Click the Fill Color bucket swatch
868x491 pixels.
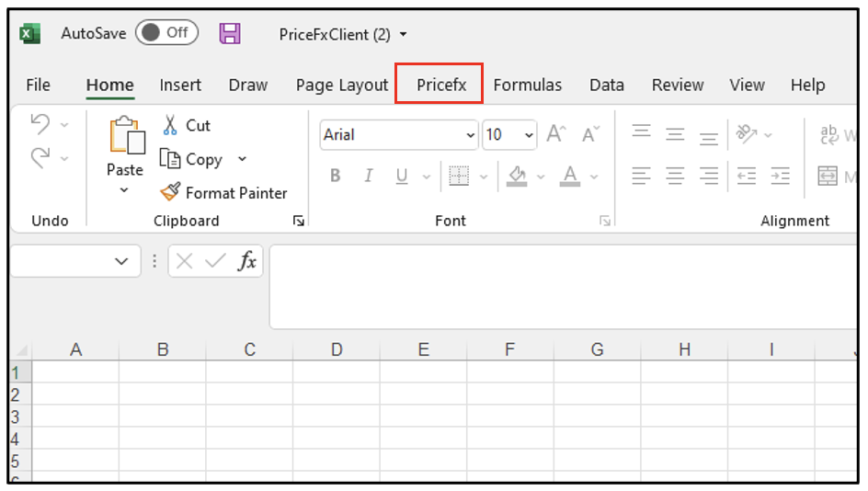(x=517, y=175)
